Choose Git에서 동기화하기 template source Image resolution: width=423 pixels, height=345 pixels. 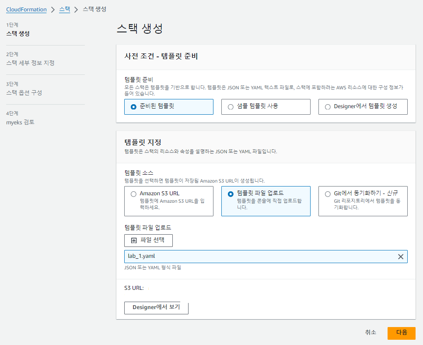tap(363, 201)
